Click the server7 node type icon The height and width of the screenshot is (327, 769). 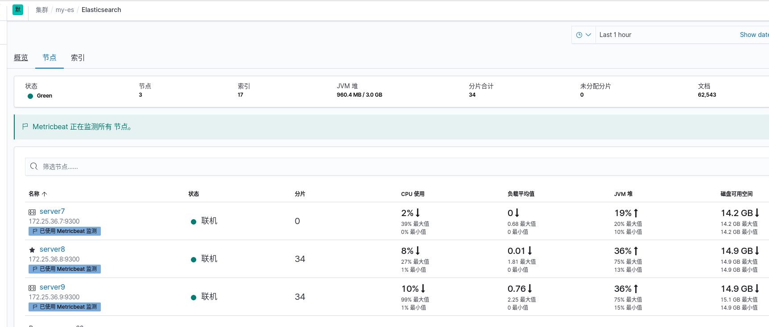click(32, 212)
